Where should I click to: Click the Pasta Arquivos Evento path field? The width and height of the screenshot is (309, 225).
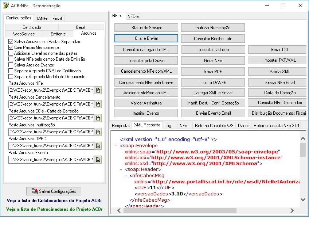(x=51, y=160)
